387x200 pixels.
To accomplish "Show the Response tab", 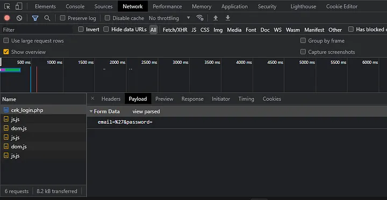I will 192,99.
